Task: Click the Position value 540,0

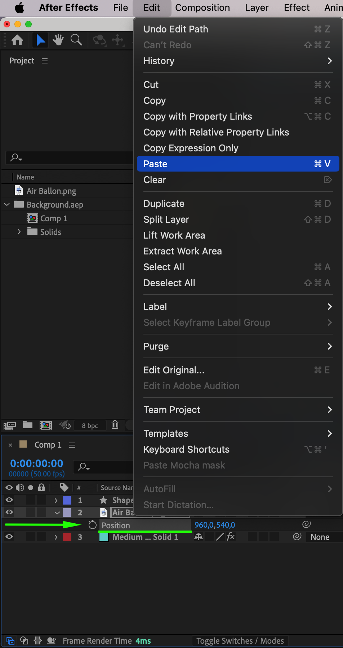Action: [225, 525]
